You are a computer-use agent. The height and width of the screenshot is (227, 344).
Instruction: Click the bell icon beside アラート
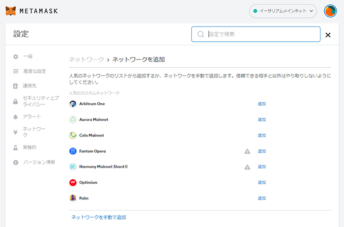tap(15, 117)
